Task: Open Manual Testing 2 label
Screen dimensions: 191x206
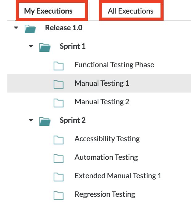Action: [102, 102]
